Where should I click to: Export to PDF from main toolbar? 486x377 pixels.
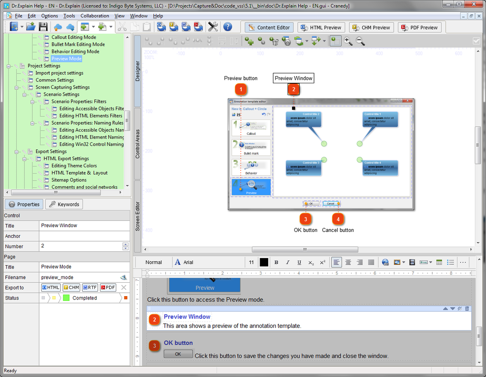click(x=198, y=27)
